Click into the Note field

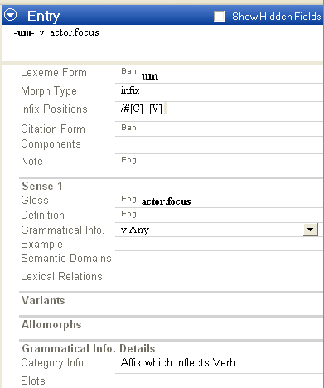pyautogui.click(x=219, y=161)
